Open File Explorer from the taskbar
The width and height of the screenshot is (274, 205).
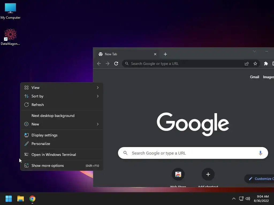[20, 199]
